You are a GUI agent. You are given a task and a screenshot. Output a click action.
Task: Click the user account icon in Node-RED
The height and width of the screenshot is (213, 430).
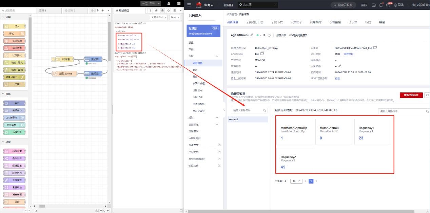(x=169, y=3)
